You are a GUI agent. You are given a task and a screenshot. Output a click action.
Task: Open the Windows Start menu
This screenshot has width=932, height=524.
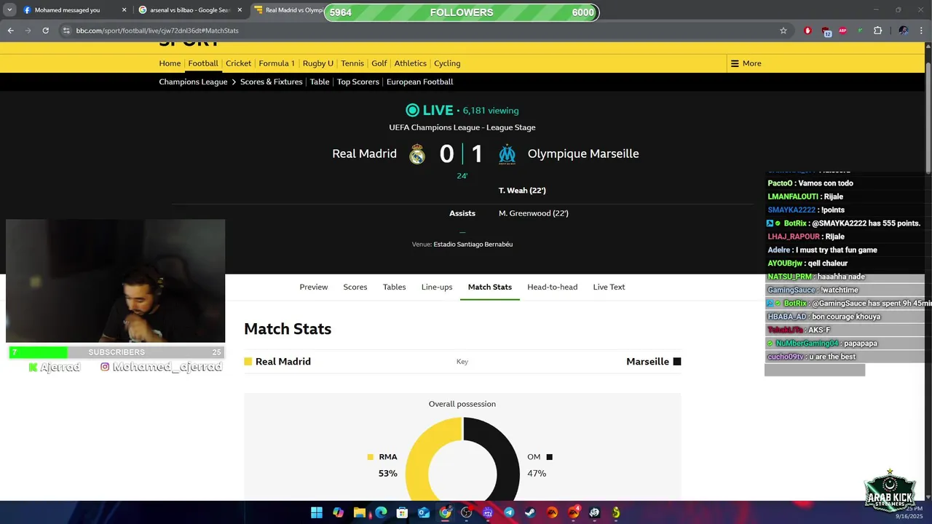(x=317, y=512)
